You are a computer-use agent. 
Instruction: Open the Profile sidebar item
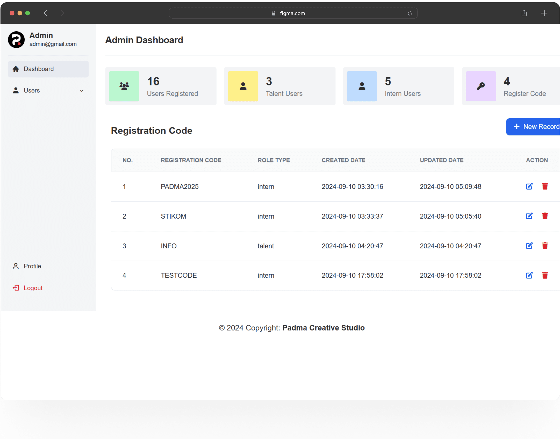tap(32, 266)
